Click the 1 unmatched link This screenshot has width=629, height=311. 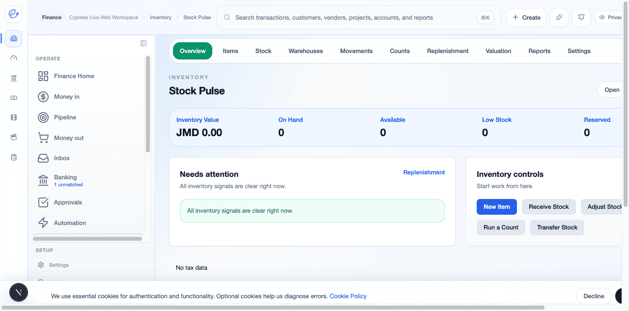pyautogui.click(x=68, y=185)
